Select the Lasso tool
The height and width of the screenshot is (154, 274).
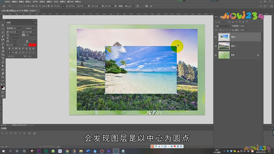tap(3, 33)
